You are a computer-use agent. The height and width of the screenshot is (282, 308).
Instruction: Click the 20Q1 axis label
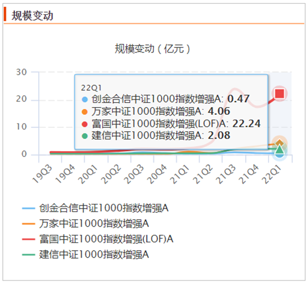(x=88, y=174)
